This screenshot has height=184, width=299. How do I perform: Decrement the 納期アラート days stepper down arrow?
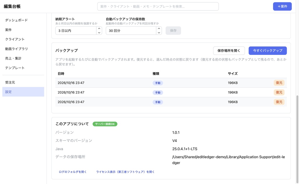pyautogui.click(x=99, y=33)
